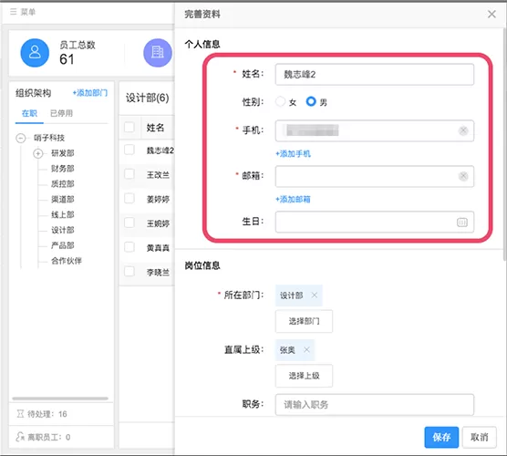507x456 pixels.
Task: Click the blue employee total avatar icon
Action: 35,53
